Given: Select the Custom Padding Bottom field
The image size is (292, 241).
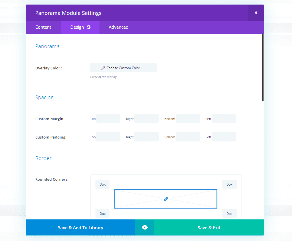Looking at the screenshot, I should [x=188, y=137].
